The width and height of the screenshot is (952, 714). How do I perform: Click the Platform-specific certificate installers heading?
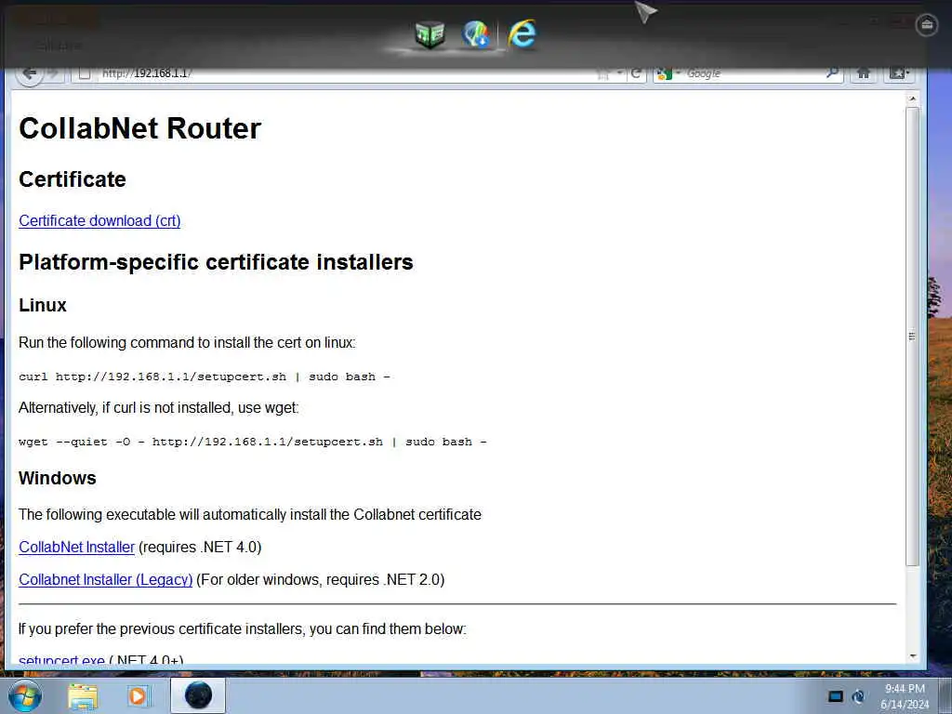click(216, 262)
